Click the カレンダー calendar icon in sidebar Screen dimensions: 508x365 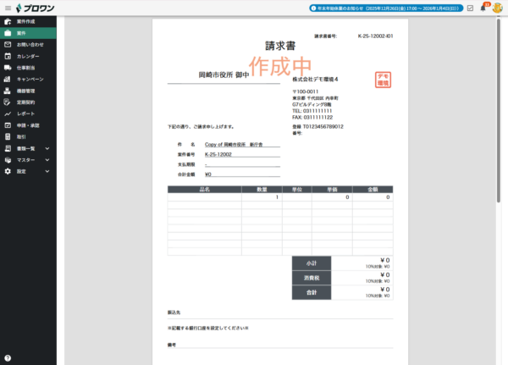pyautogui.click(x=7, y=56)
